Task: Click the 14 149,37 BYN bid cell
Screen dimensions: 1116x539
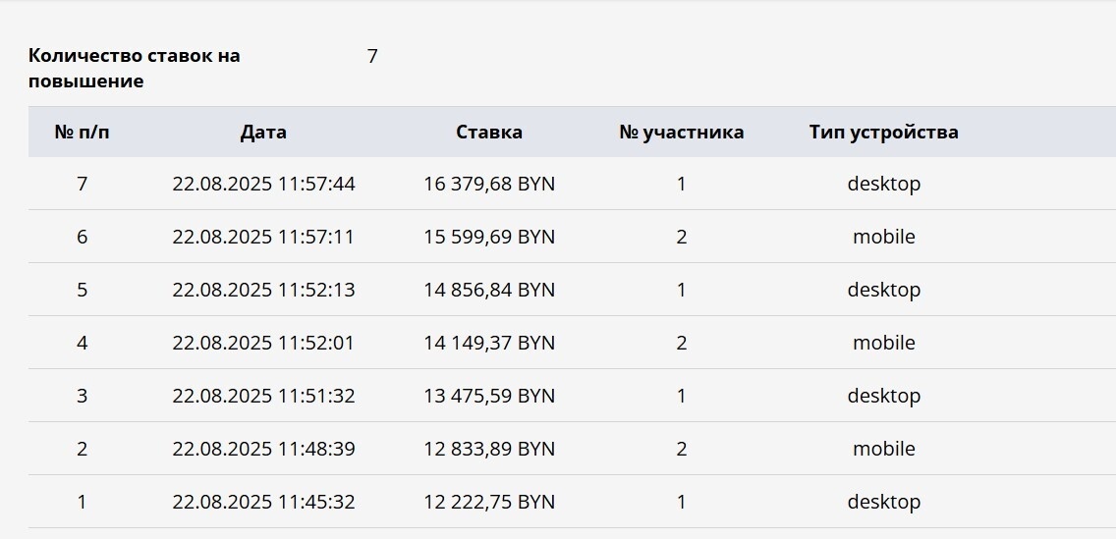Action: click(x=489, y=343)
